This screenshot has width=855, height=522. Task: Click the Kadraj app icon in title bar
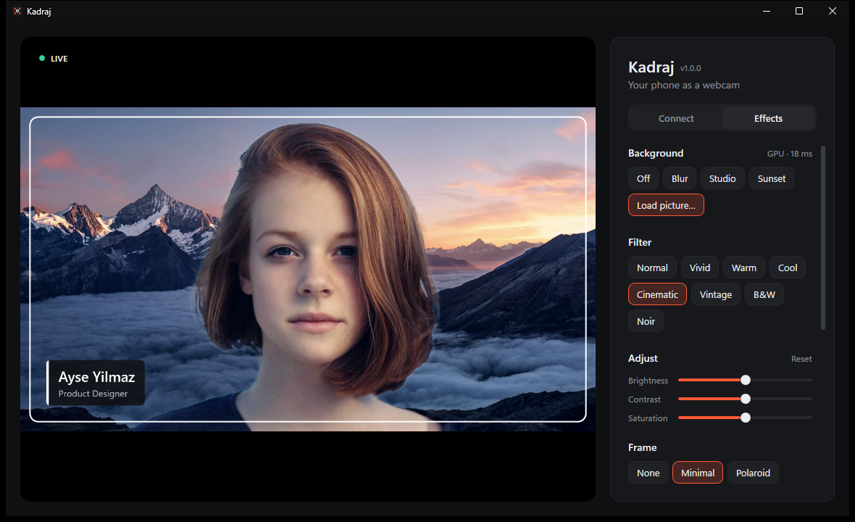click(x=17, y=11)
